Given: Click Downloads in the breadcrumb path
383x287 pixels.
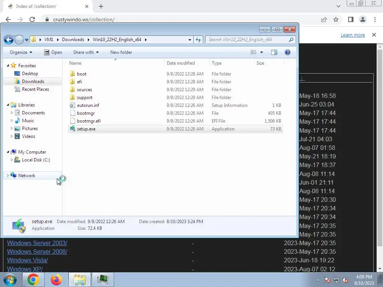Looking at the screenshot, I should 73,40.
